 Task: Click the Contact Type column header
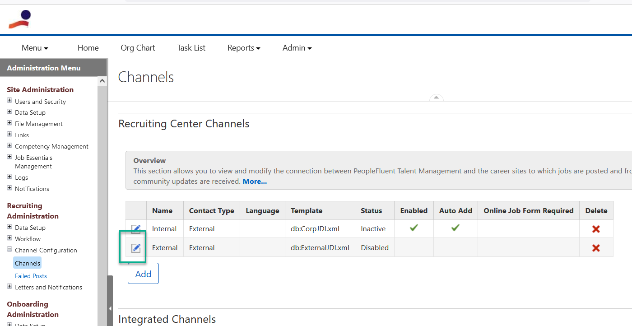coord(211,210)
